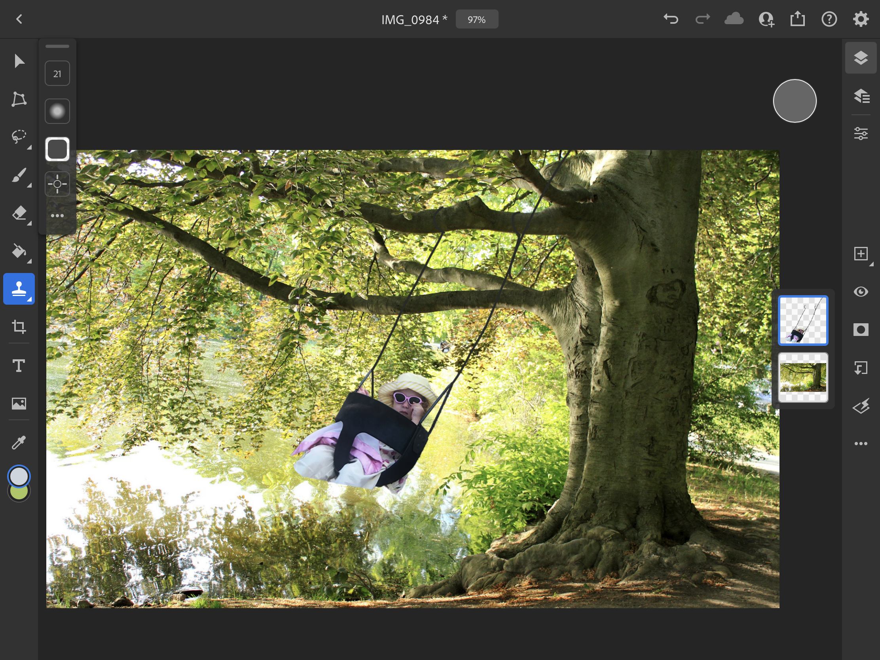Click the Undo arrow button
880x660 pixels.
click(x=671, y=19)
